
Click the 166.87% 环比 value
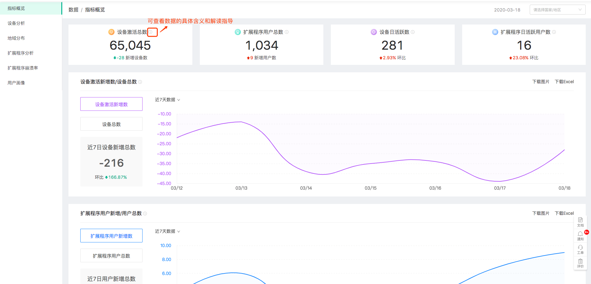[x=116, y=177]
